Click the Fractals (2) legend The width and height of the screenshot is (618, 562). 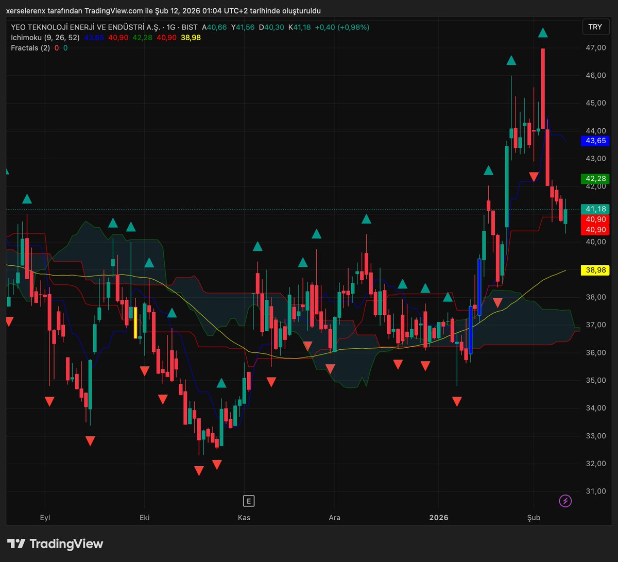click(30, 48)
